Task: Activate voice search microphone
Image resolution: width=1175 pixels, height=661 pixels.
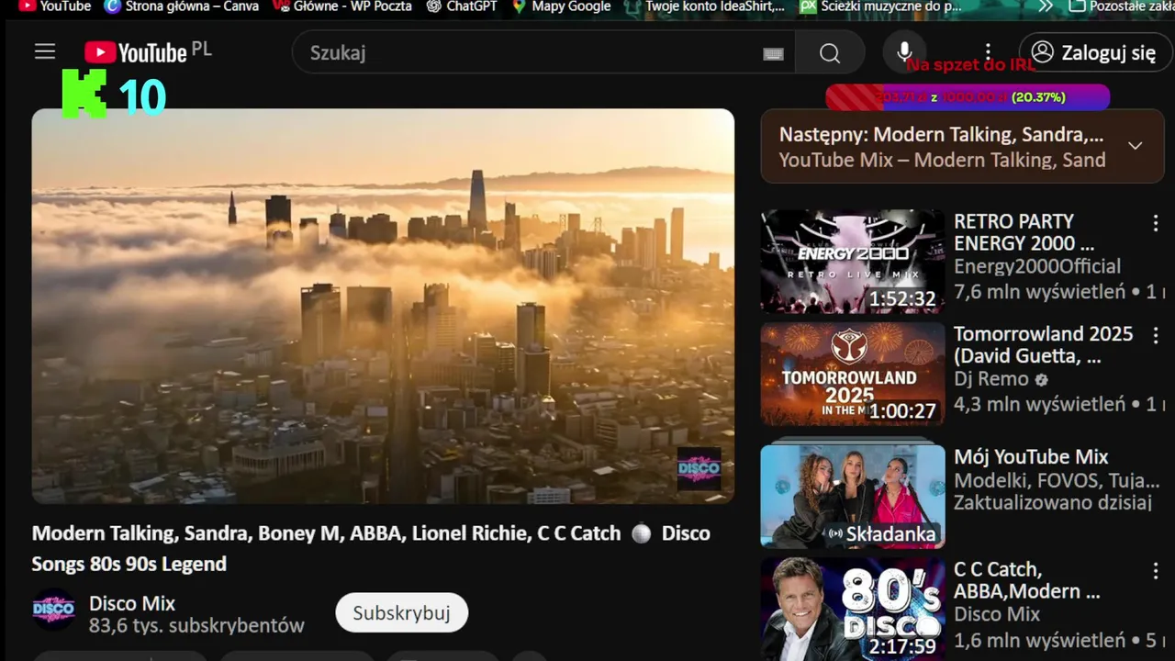Action: tap(904, 52)
